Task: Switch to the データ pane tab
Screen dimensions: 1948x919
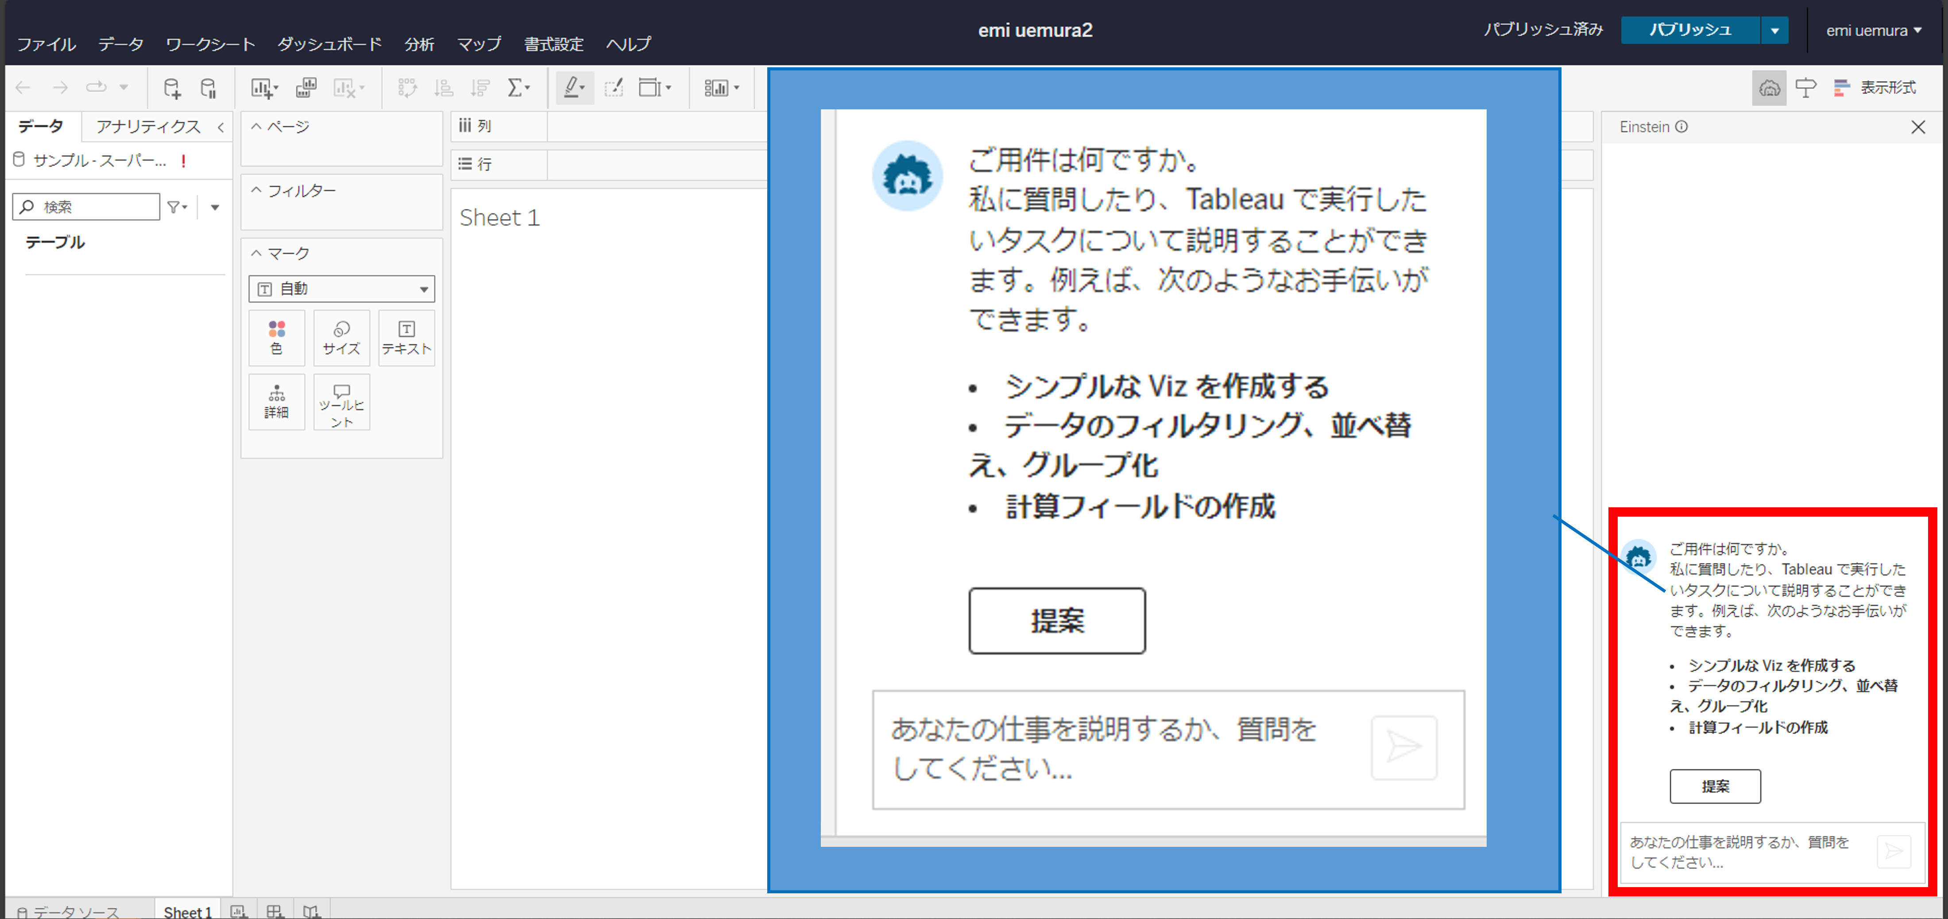Action: [x=41, y=126]
